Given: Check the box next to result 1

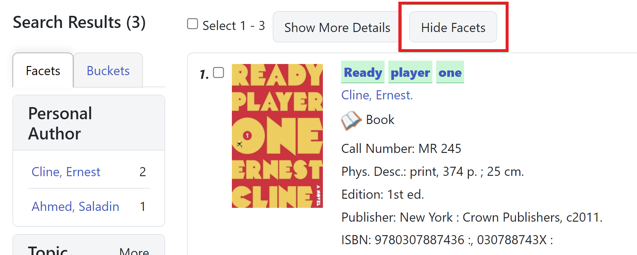Looking at the screenshot, I should click(218, 72).
